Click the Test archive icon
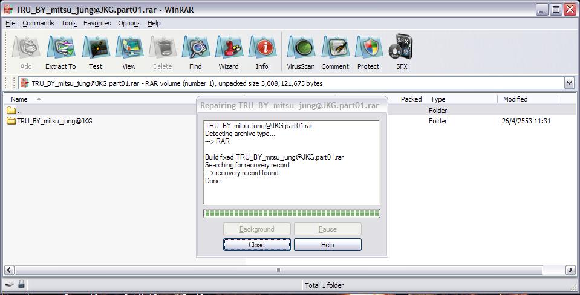 pyautogui.click(x=96, y=48)
